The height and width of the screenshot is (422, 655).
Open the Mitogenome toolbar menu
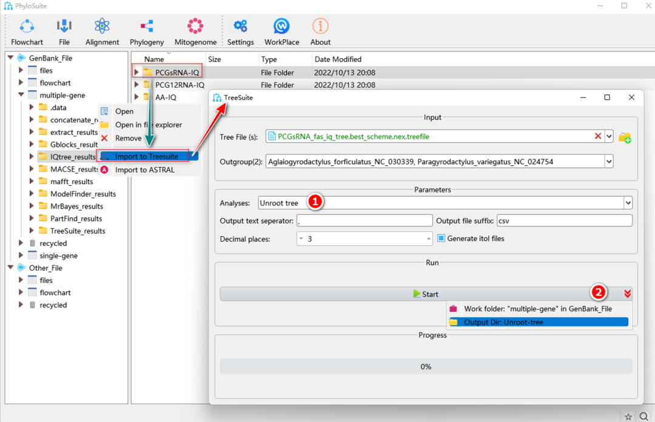tap(195, 32)
